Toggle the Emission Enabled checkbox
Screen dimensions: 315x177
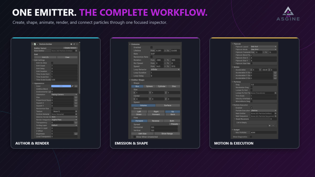click(151, 47)
